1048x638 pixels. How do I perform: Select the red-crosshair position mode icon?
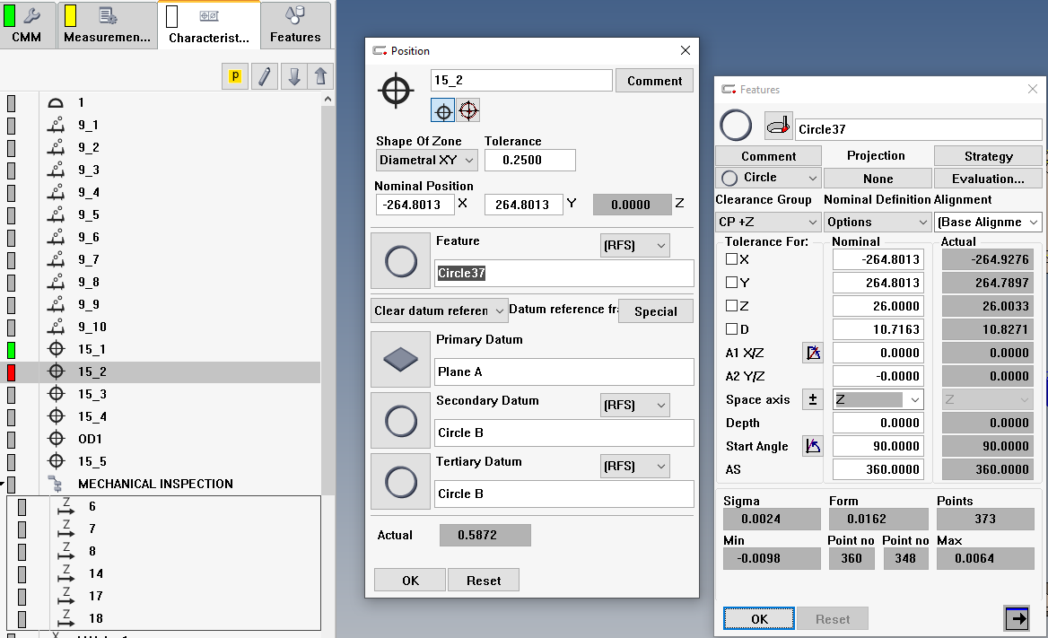point(468,110)
